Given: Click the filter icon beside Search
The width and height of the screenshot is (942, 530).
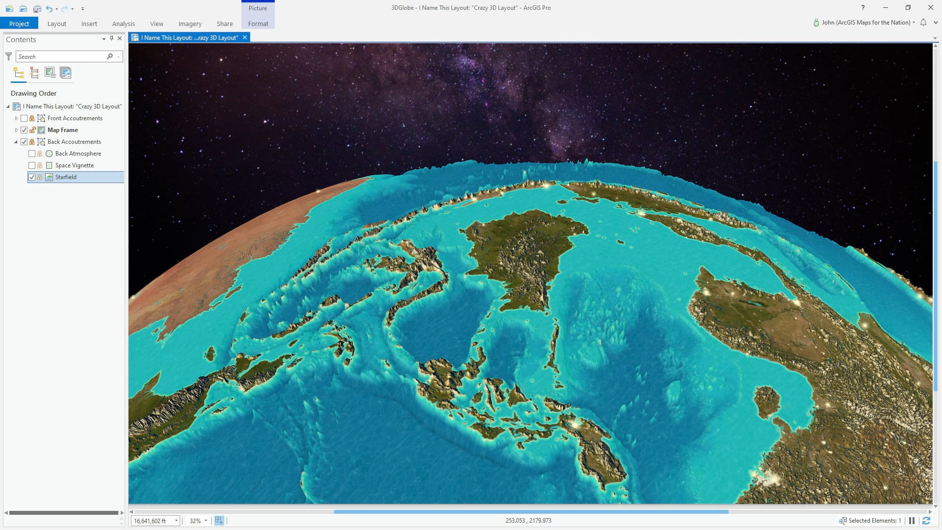Looking at the screenshot, I should coord(8,56).
